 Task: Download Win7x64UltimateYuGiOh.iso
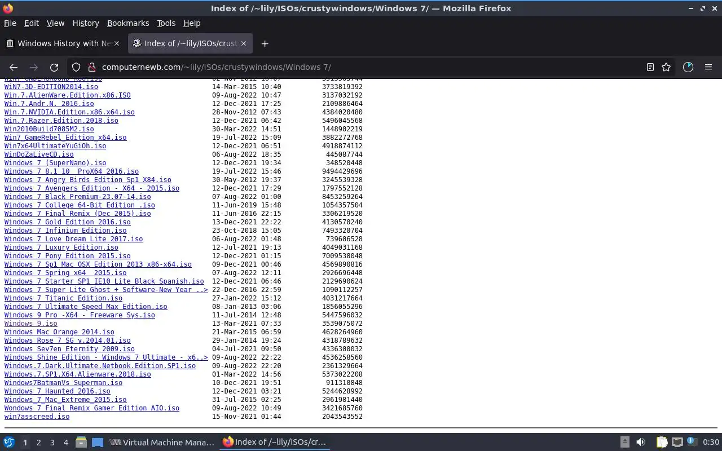pyautogui.click(x=55, y=146)
